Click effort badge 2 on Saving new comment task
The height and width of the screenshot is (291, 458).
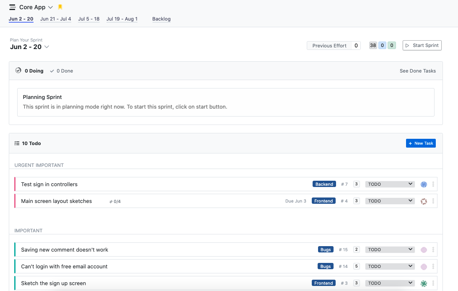click(x=356, y=249)
